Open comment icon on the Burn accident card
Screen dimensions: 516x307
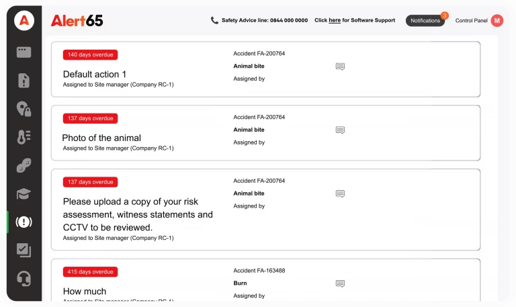[340, 283]
